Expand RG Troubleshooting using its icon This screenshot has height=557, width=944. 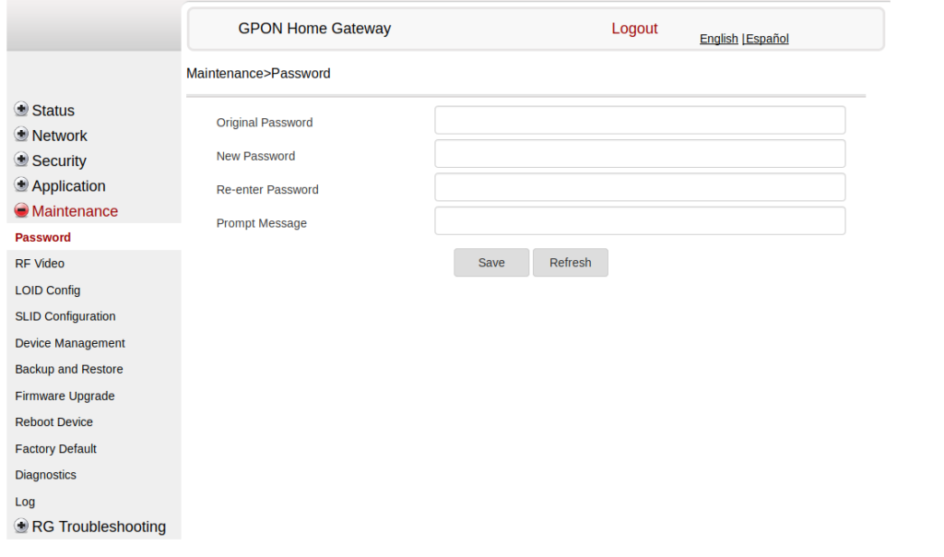(20, 526)
